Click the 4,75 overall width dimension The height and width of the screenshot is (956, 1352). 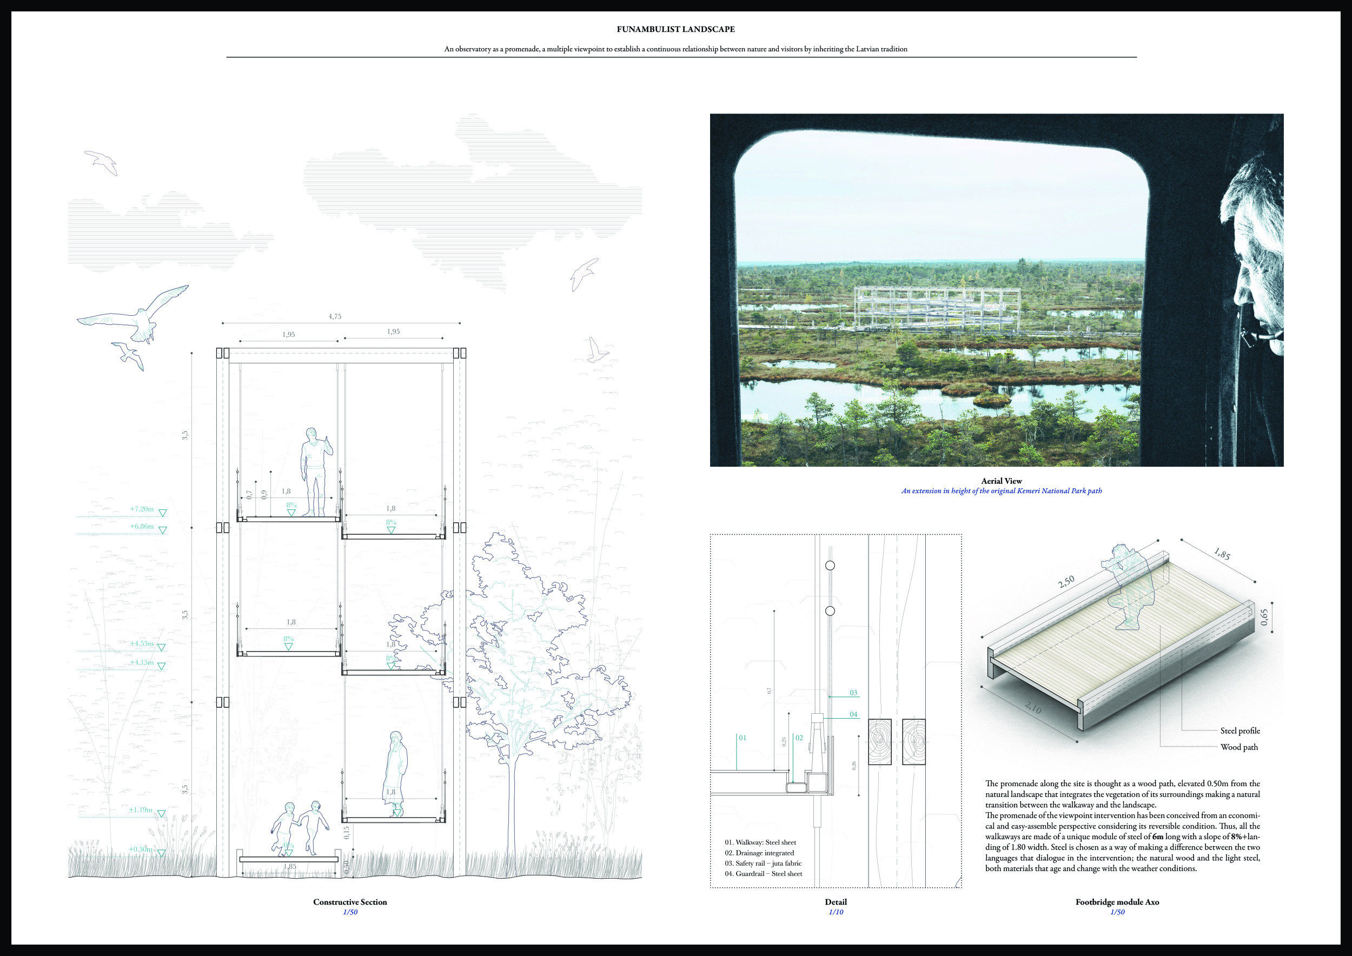coord(334,316)
